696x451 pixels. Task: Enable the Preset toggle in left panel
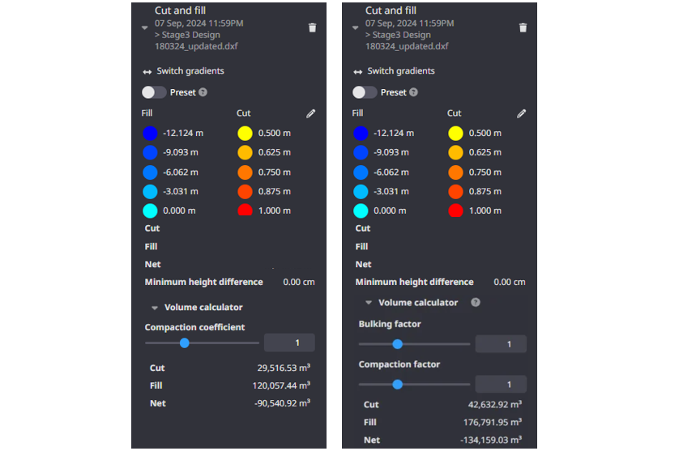coord(154,92)
